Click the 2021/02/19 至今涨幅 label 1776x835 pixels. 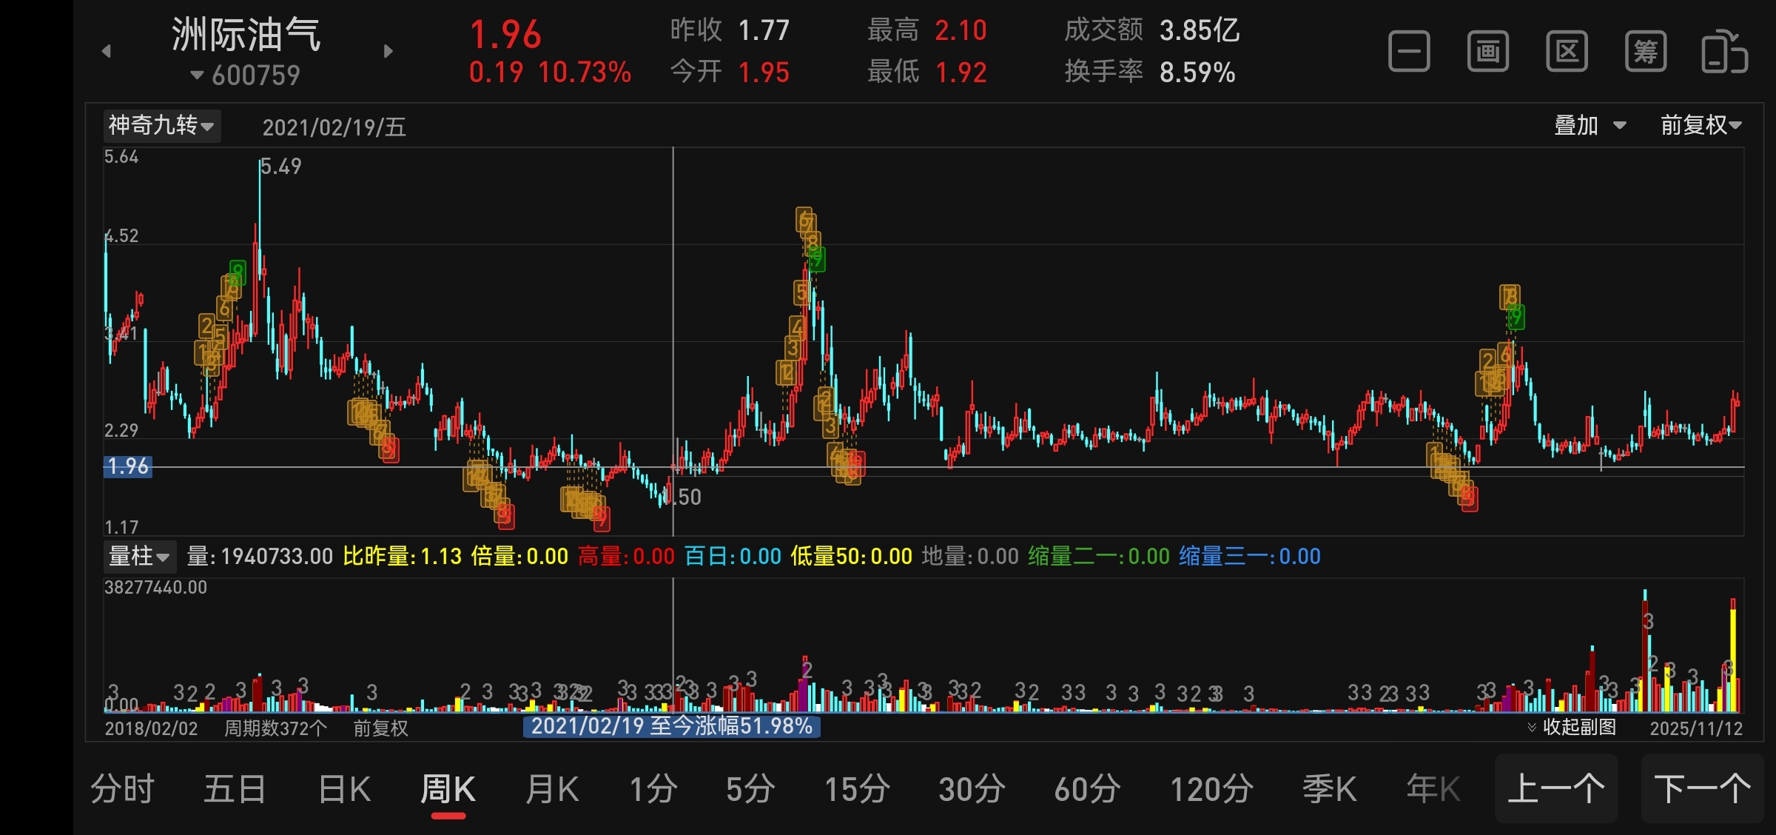(671, 726)
